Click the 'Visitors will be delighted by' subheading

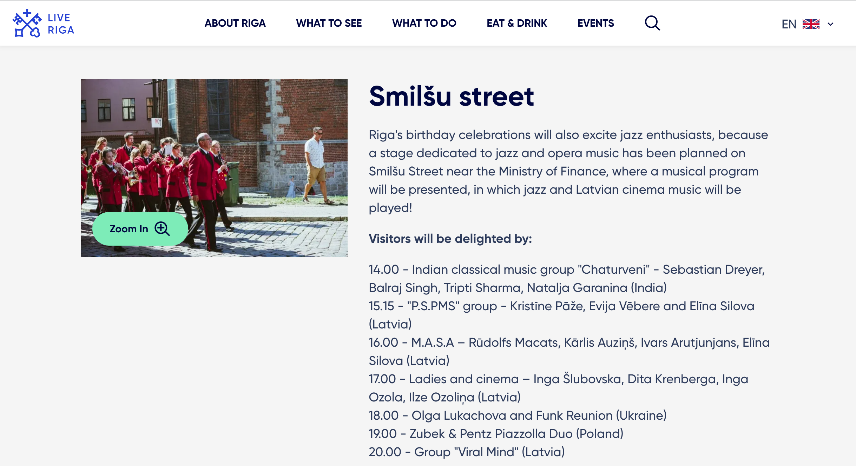450,239
